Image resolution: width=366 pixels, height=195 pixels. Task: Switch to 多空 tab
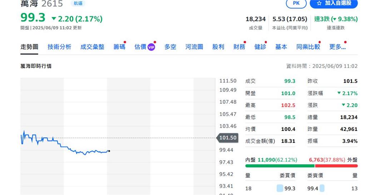pos(170,47)
